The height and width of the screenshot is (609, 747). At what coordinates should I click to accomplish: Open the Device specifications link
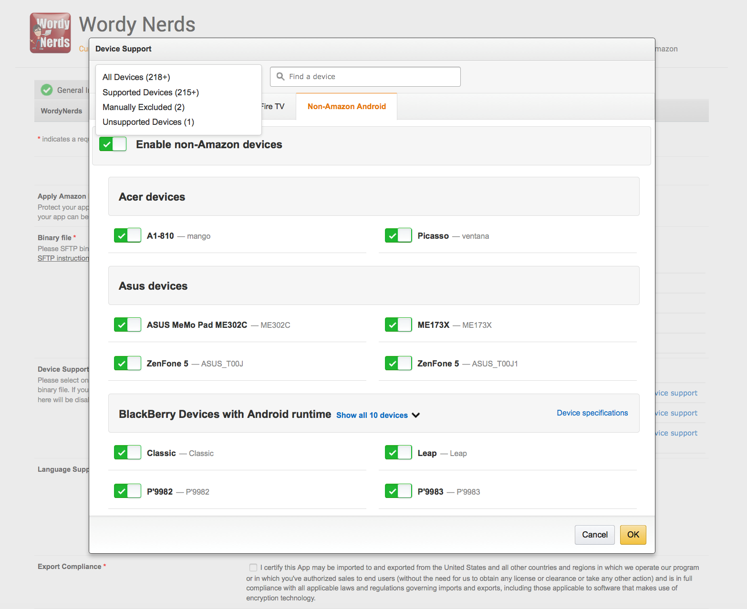(x=592, y=413)
